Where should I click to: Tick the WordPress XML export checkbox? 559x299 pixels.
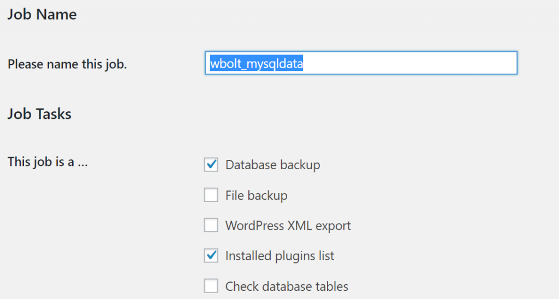coord(211,225)
